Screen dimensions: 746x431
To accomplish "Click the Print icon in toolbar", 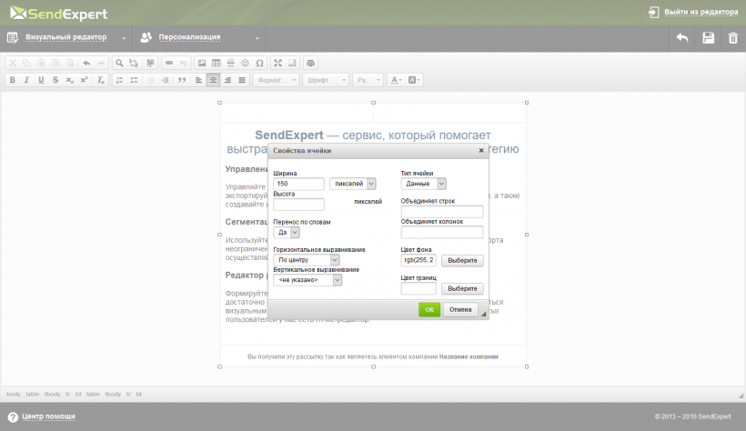I will click(310, 63).
